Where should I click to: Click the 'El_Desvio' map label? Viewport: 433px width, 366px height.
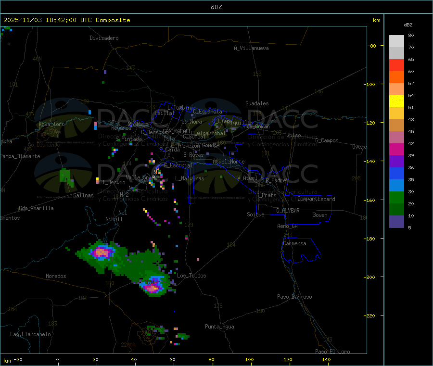[x=112, y=182]
